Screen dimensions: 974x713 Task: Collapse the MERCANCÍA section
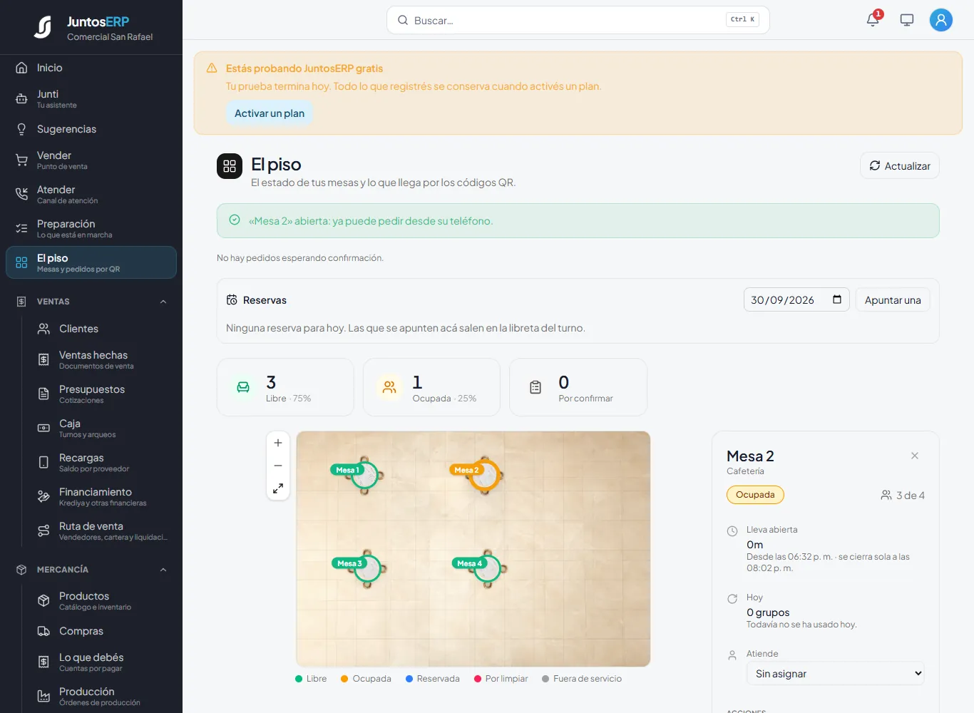click(x=163, y=570)
